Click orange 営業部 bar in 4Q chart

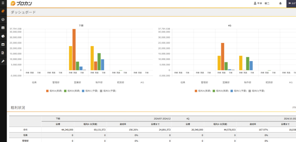223,56
